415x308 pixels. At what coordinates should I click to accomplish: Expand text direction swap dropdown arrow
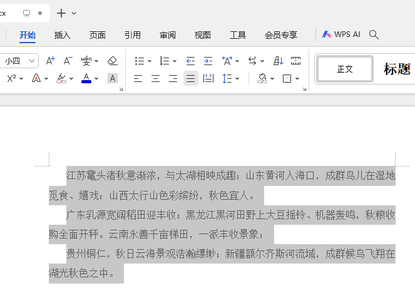262,61
